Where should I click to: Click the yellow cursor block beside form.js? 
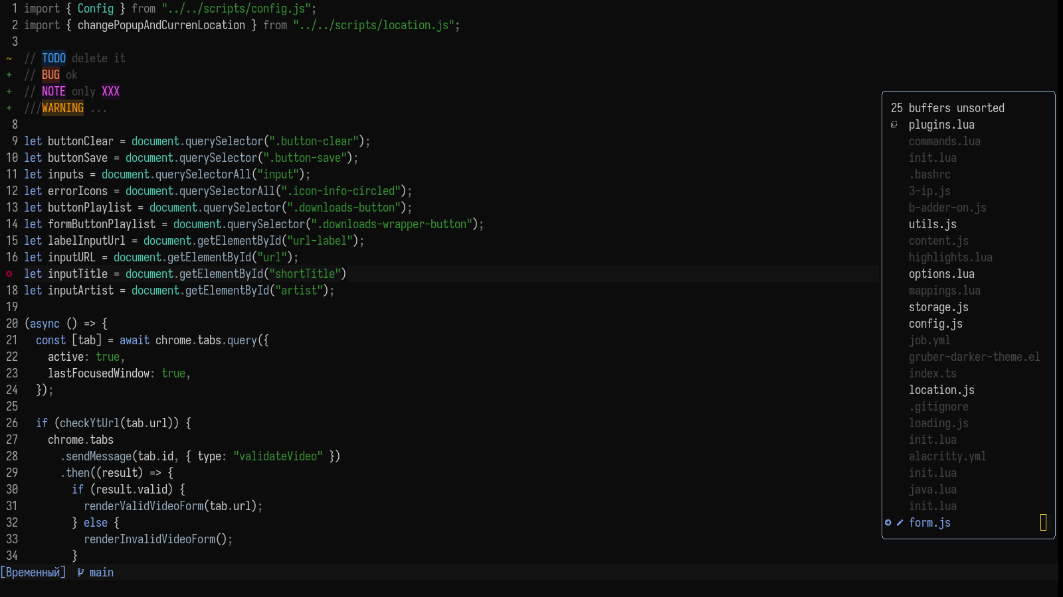click(1043, 523)
